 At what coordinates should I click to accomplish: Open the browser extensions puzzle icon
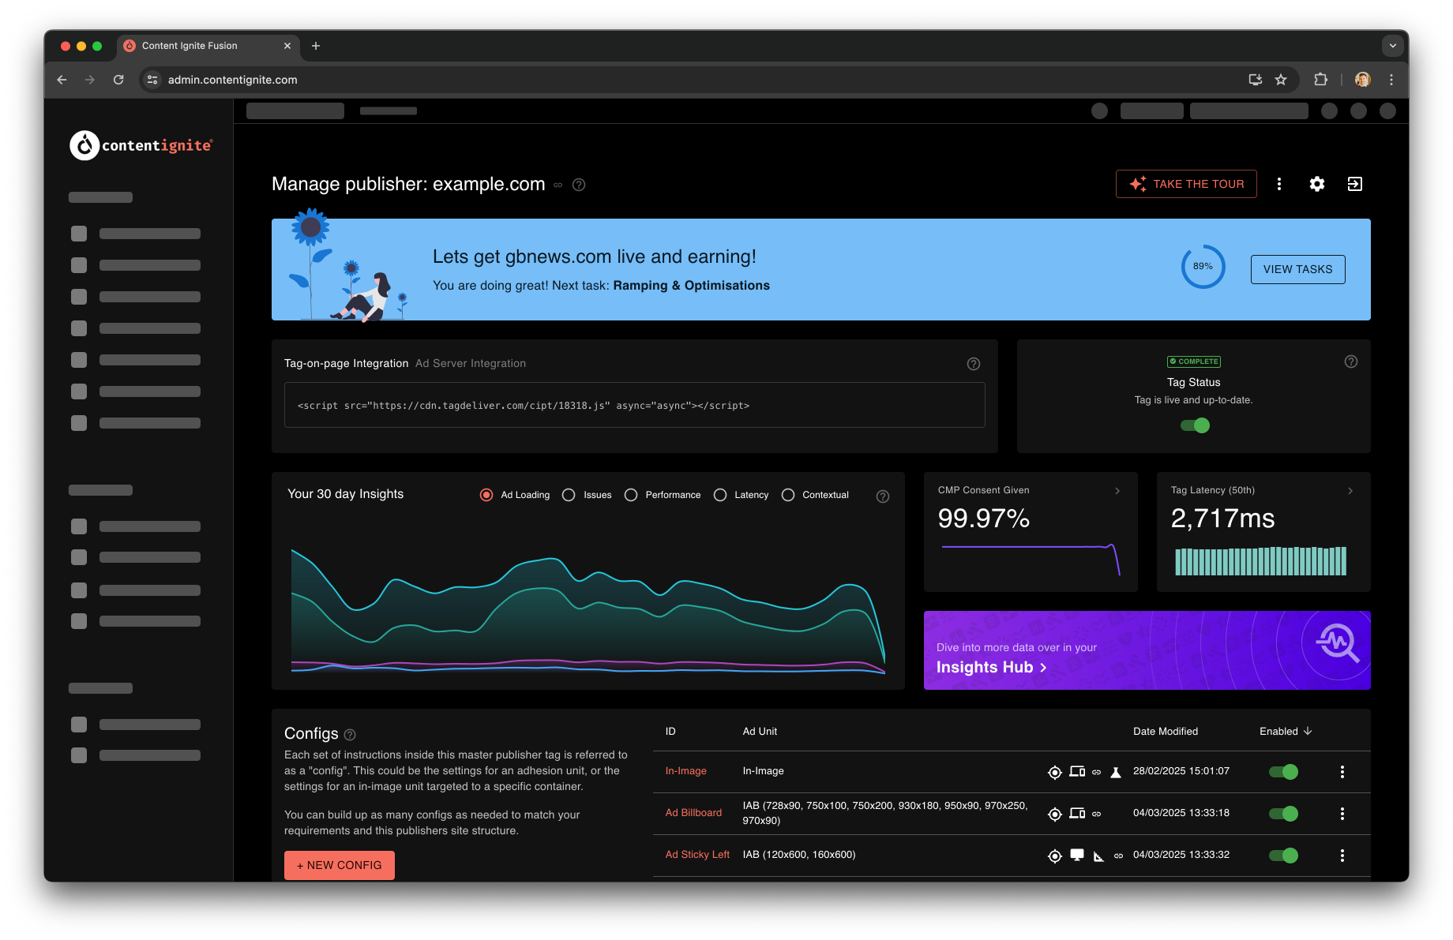click(1320, 80)
